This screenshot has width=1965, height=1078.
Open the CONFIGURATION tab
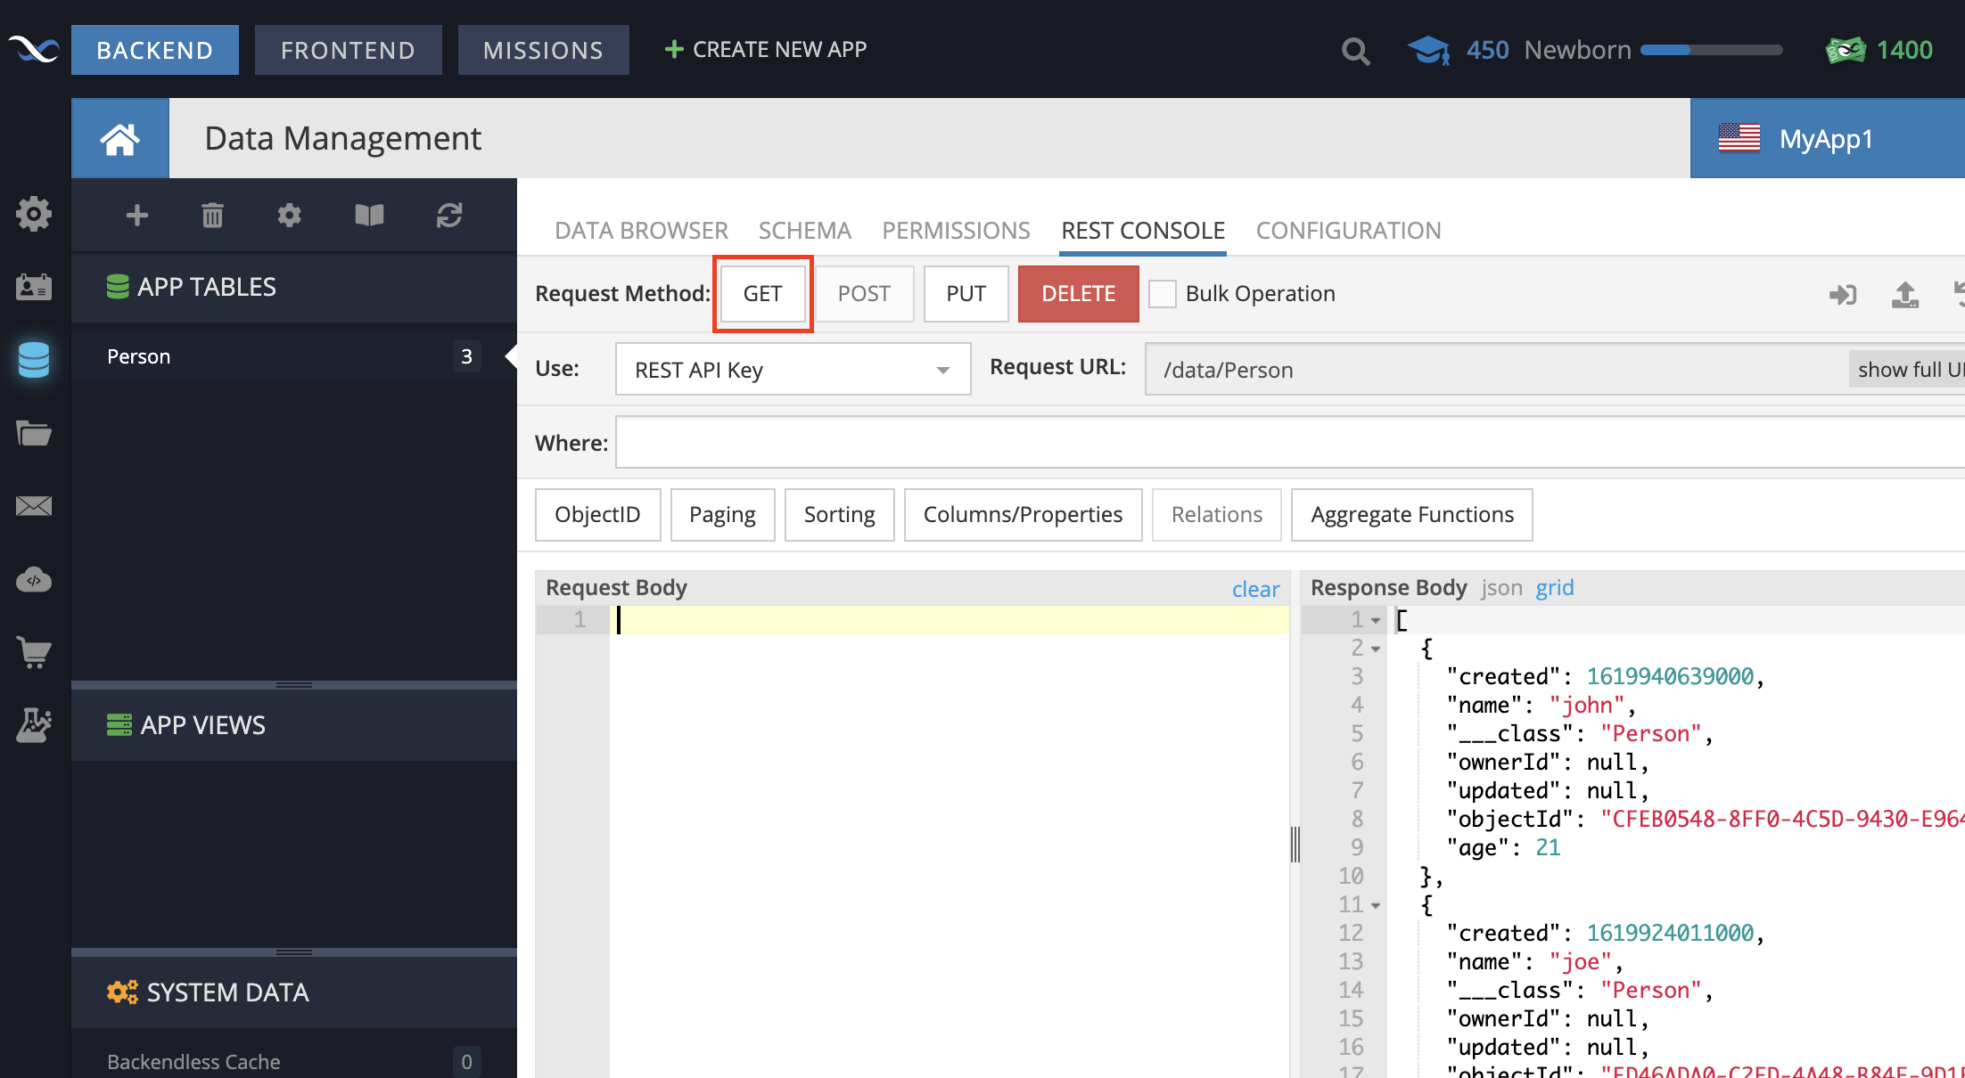click(x=1348, y=231)
